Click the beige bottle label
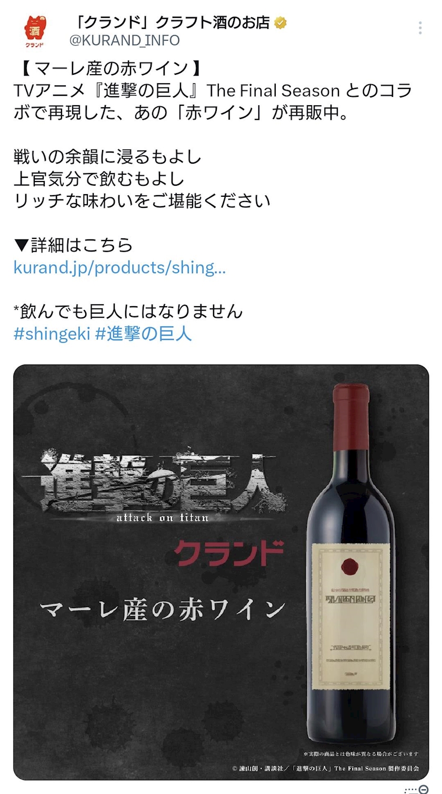 351,618
